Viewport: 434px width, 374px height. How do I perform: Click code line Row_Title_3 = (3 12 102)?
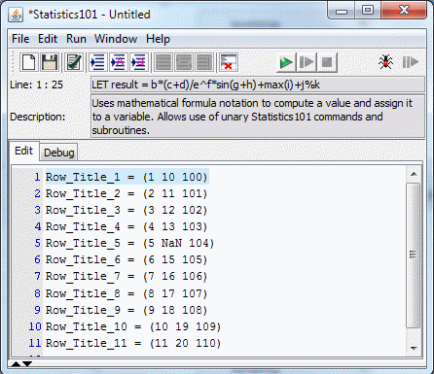[127, 210]
